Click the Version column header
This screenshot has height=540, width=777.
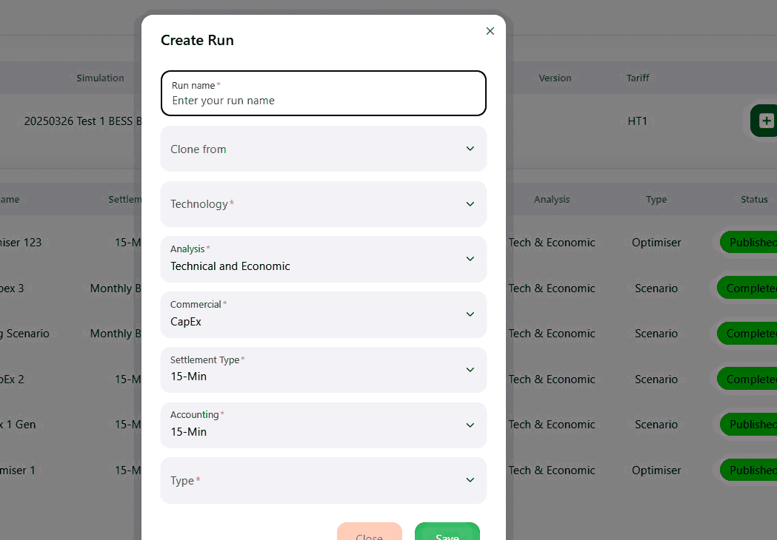[555, 78]
